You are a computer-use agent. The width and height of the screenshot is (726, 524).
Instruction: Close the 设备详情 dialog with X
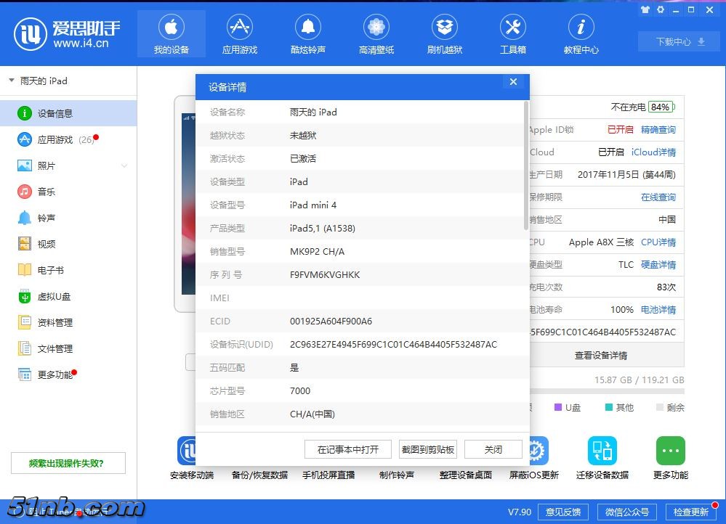pos(513,82)
